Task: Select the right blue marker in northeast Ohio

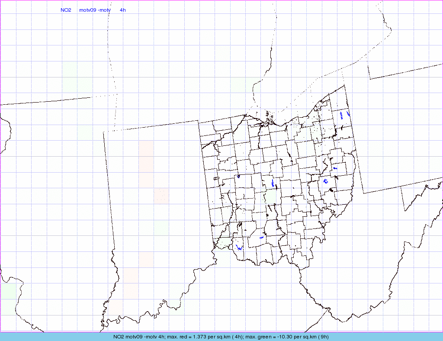Action: [348, 114]
